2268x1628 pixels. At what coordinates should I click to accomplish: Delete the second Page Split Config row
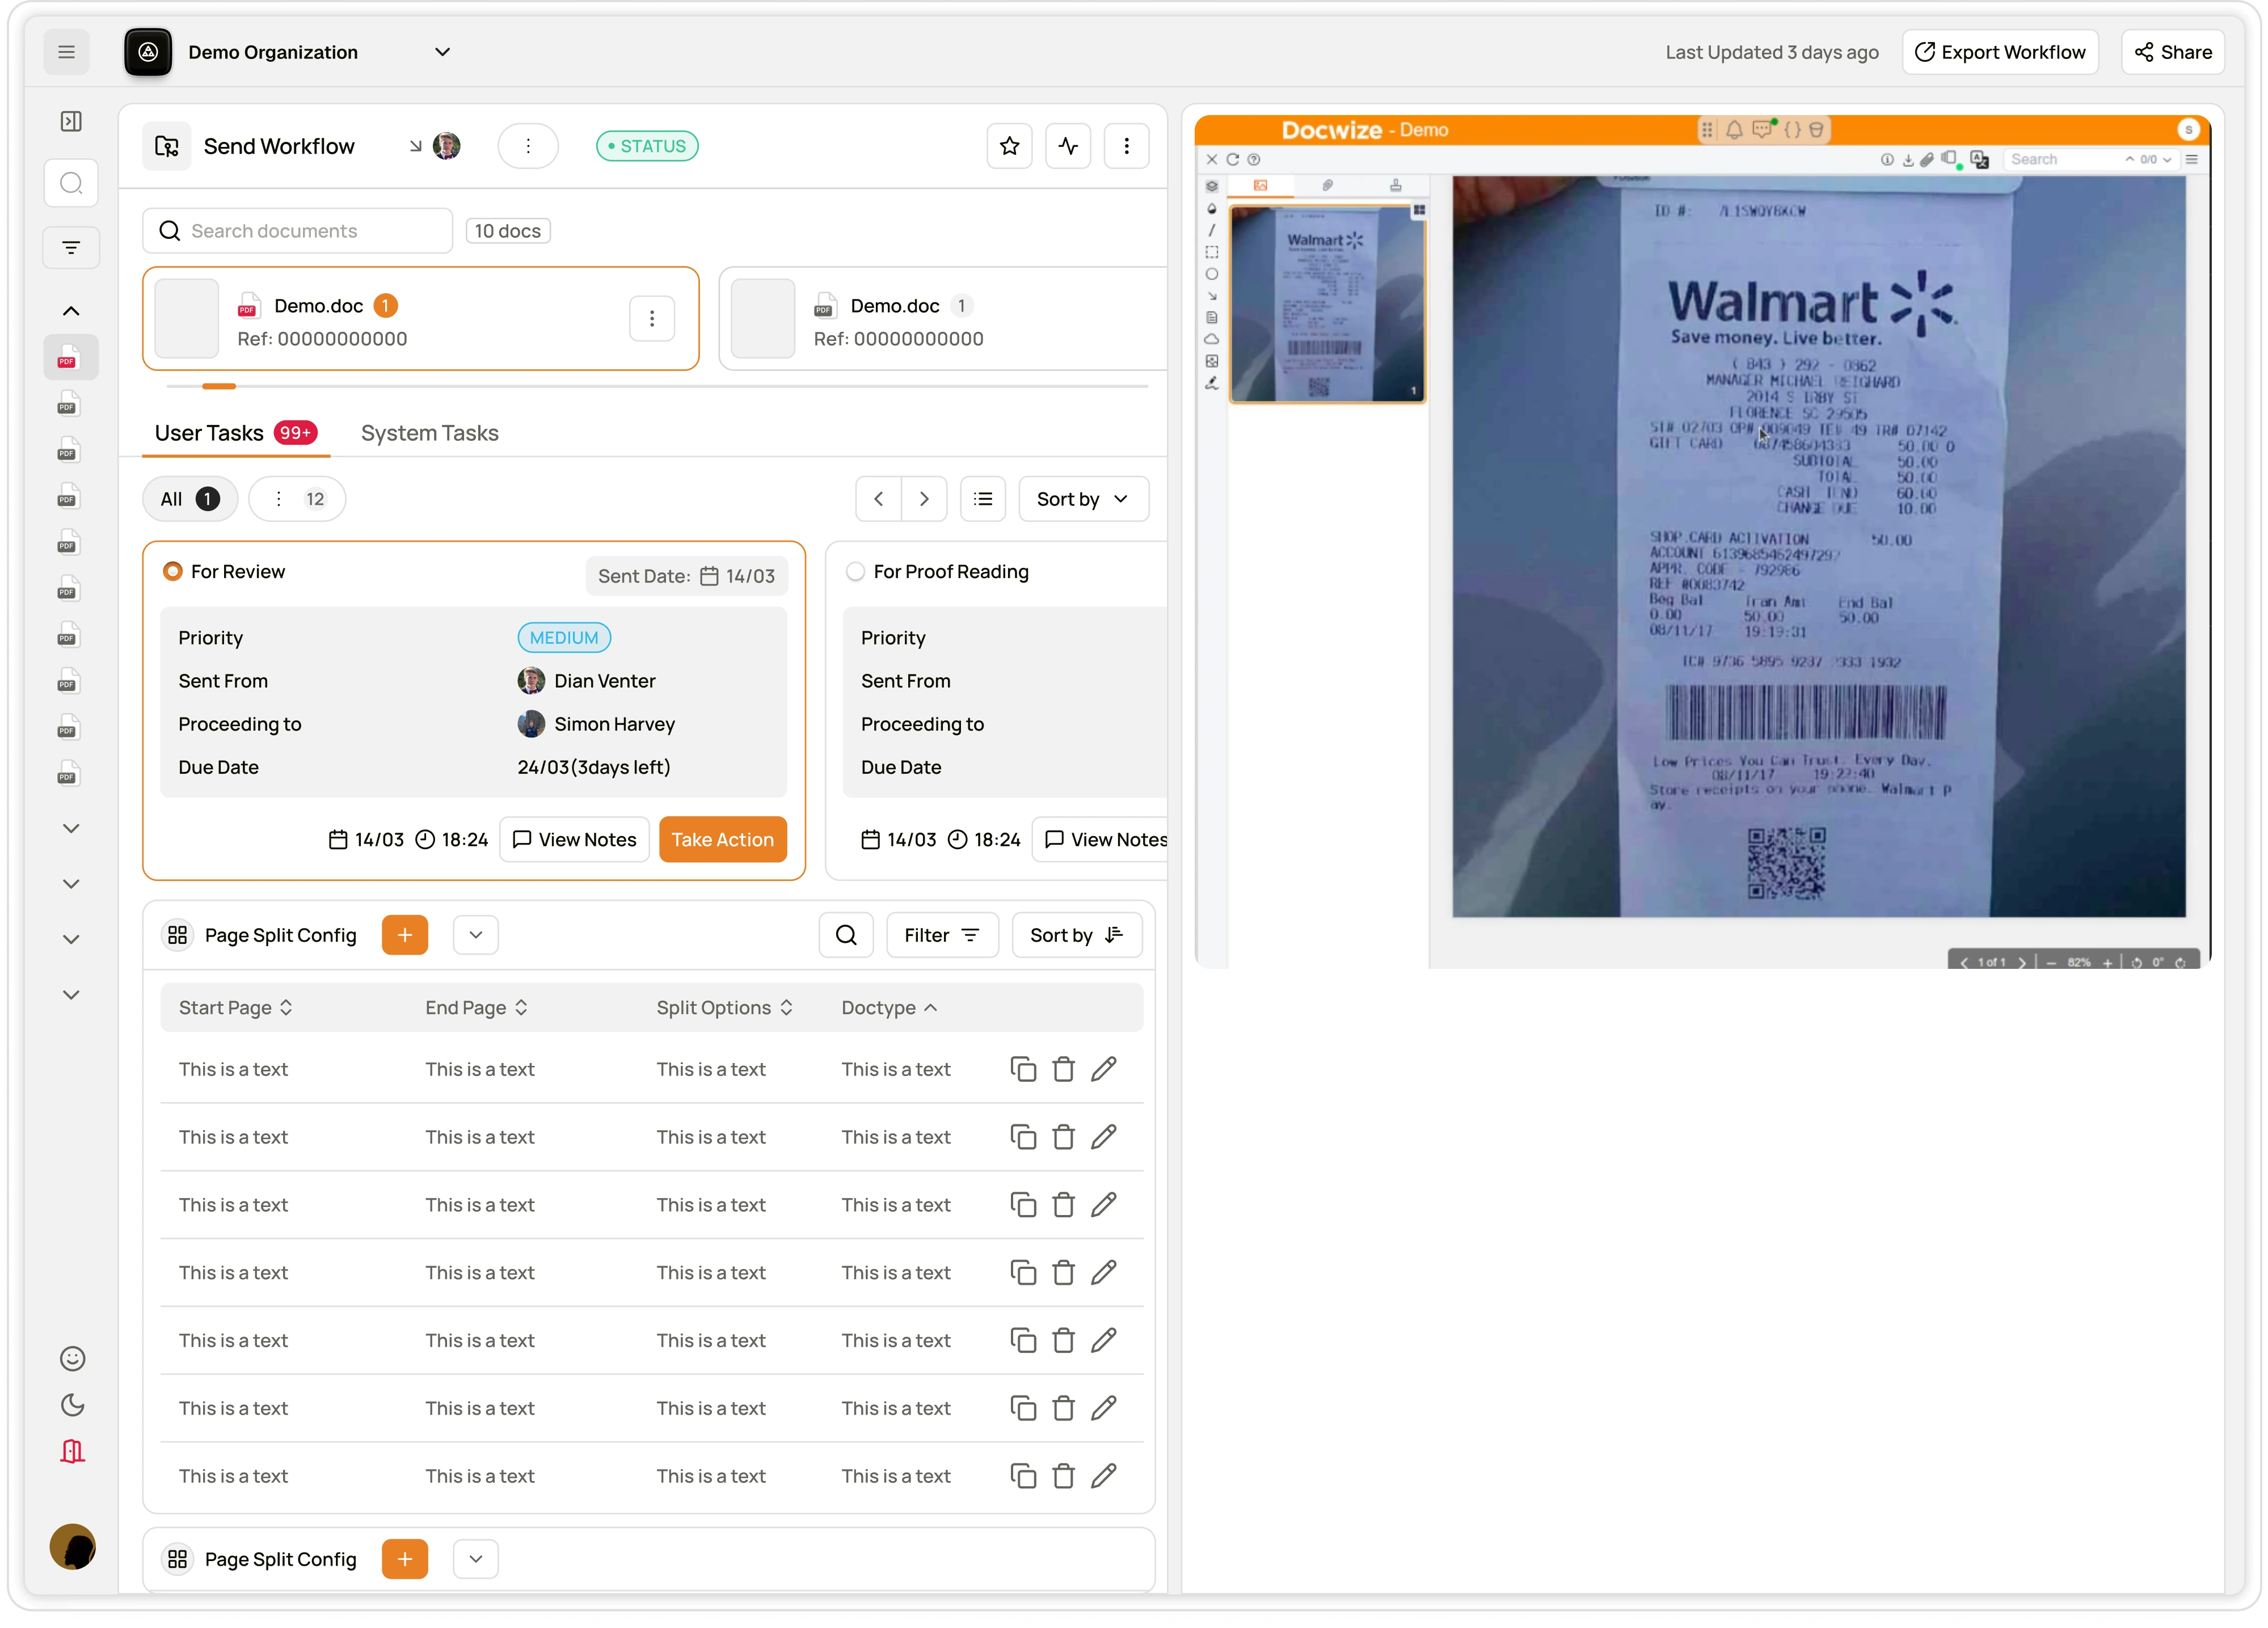(1063, 1137)
